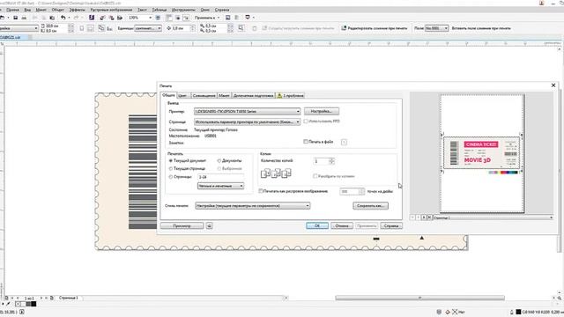Viewport: 564px width, 317px height.
Task: Open the Привязать к dropdown
Action: [x=207, y=18]
